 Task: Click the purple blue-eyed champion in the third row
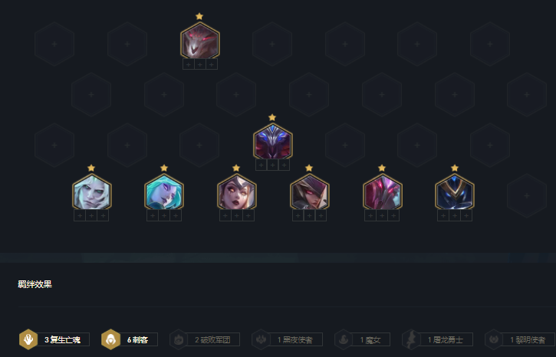click(273, 141)
